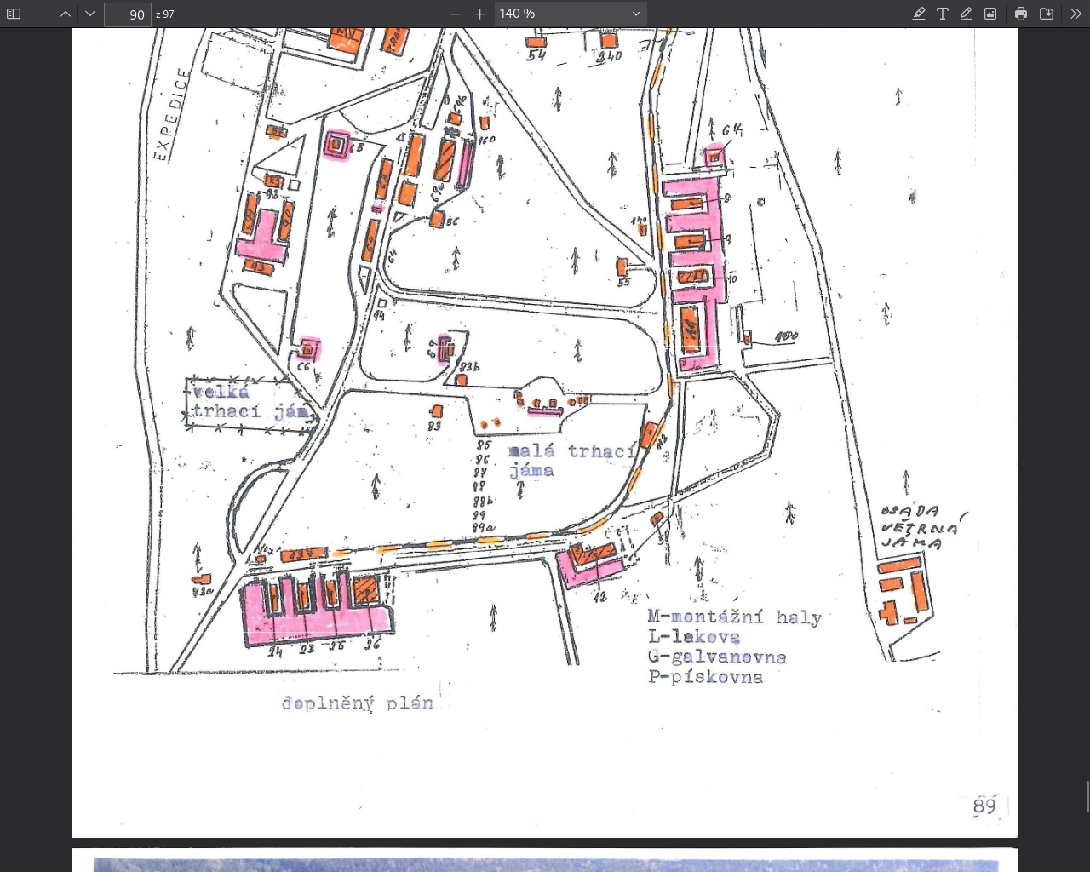The width and height of the screenshot is (1090, 872).
Task: Click the vertical scrollbar thumb
Action: coord(1087,797)
